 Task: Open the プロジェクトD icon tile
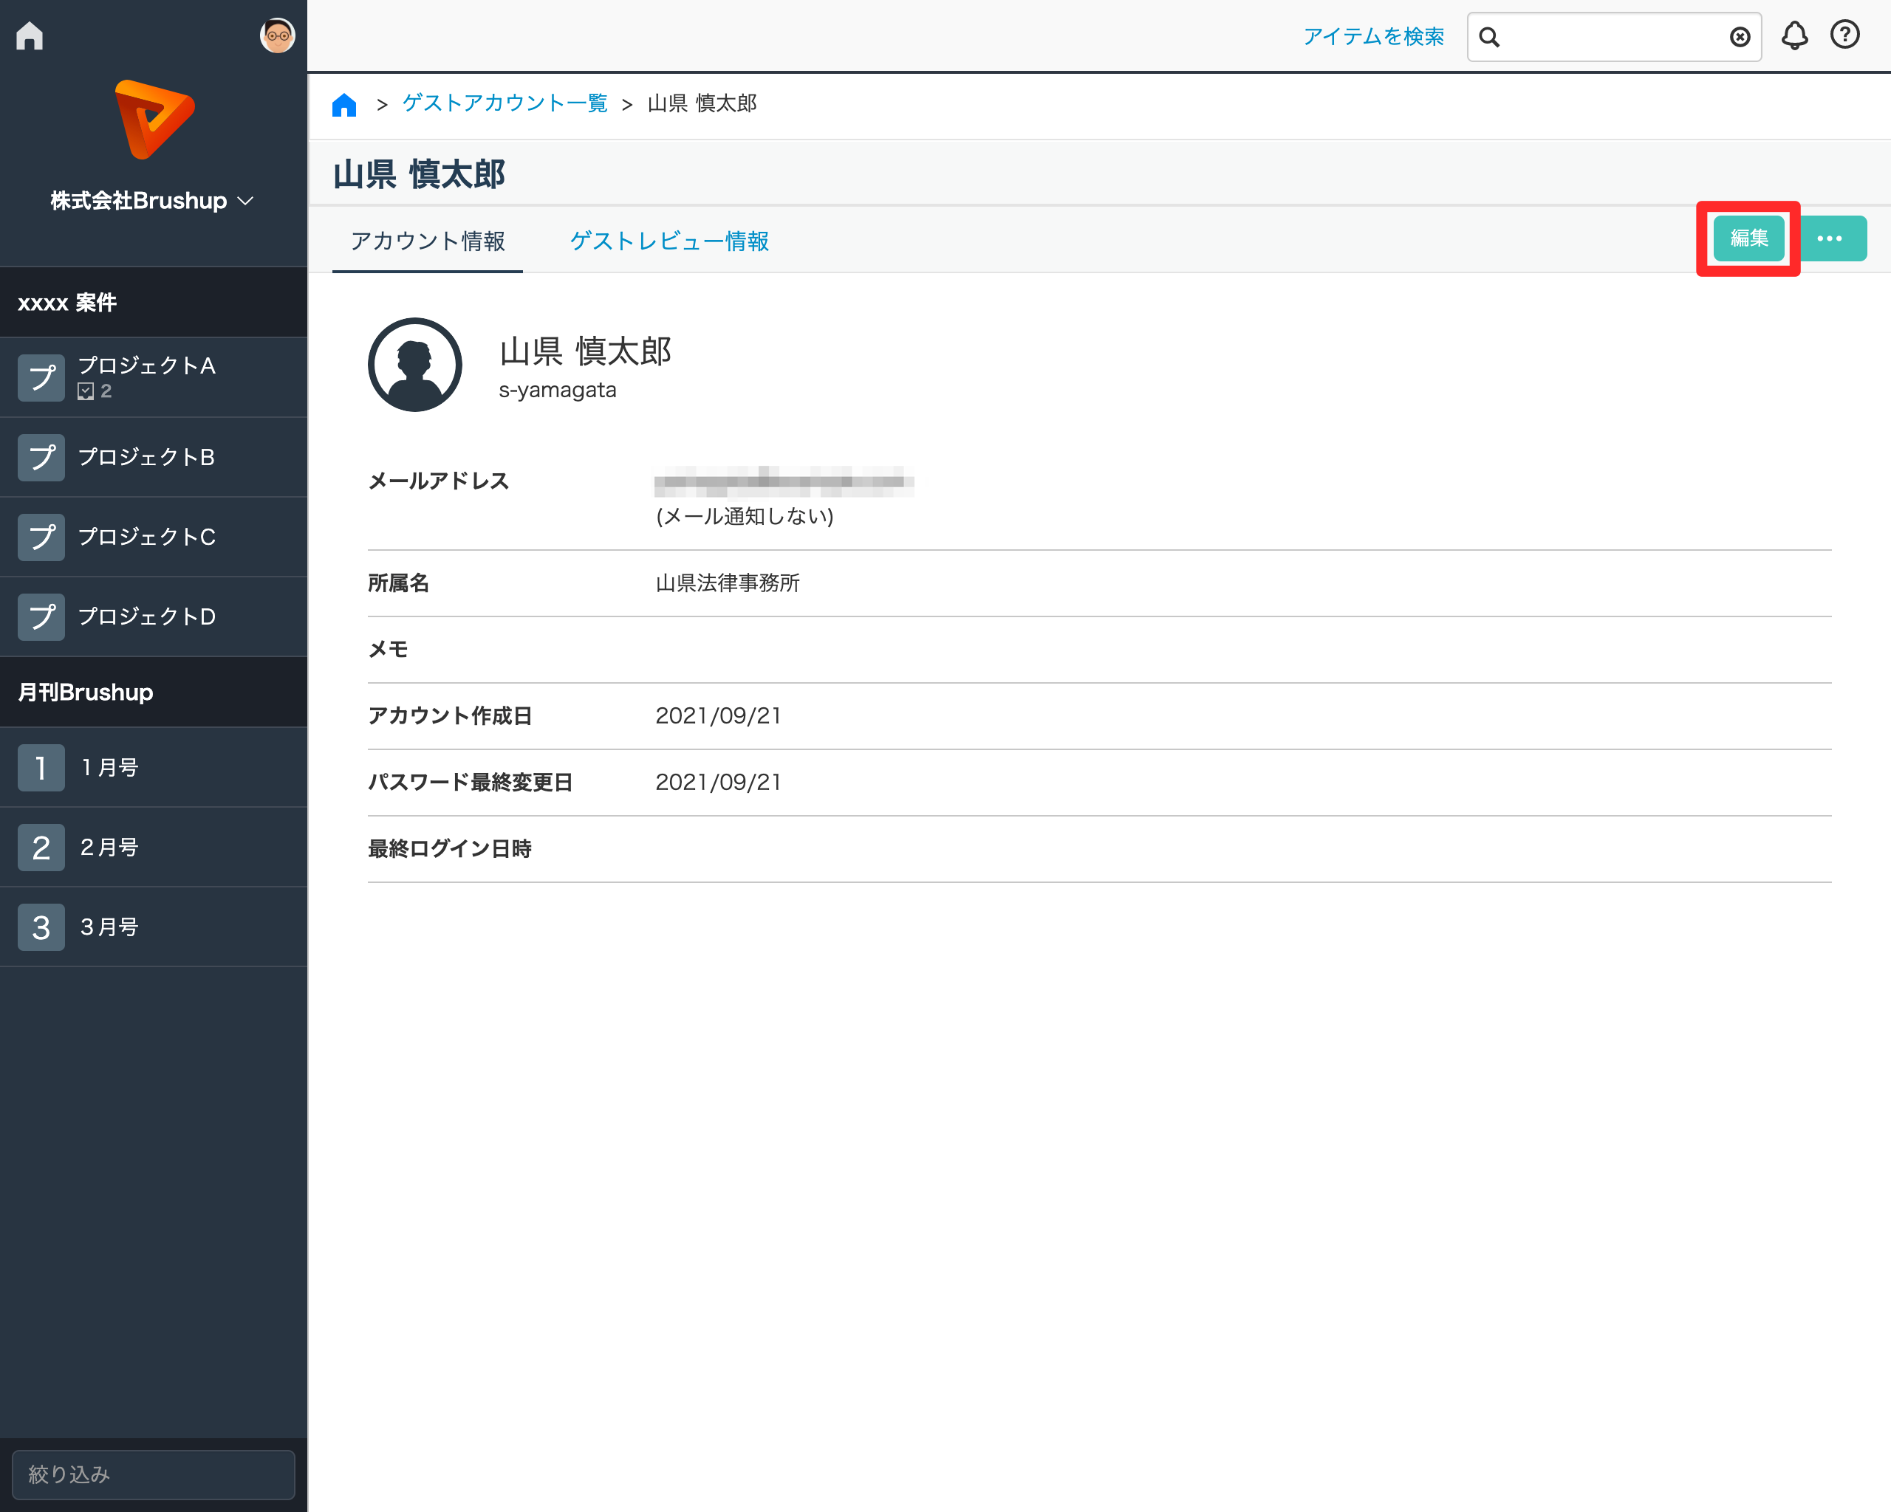[x=41, y=617]
